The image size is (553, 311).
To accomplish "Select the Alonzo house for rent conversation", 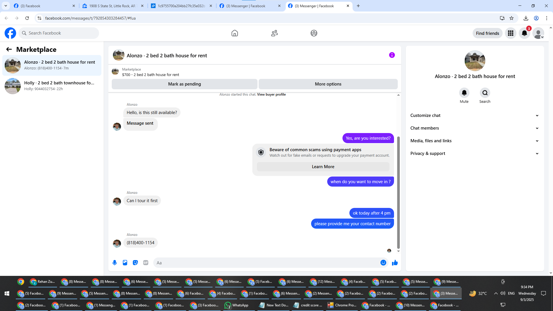I will point(52,65).
